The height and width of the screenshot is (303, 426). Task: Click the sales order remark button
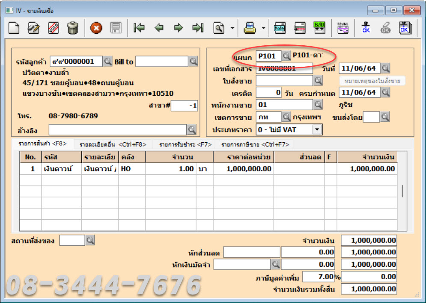(372, 81)
